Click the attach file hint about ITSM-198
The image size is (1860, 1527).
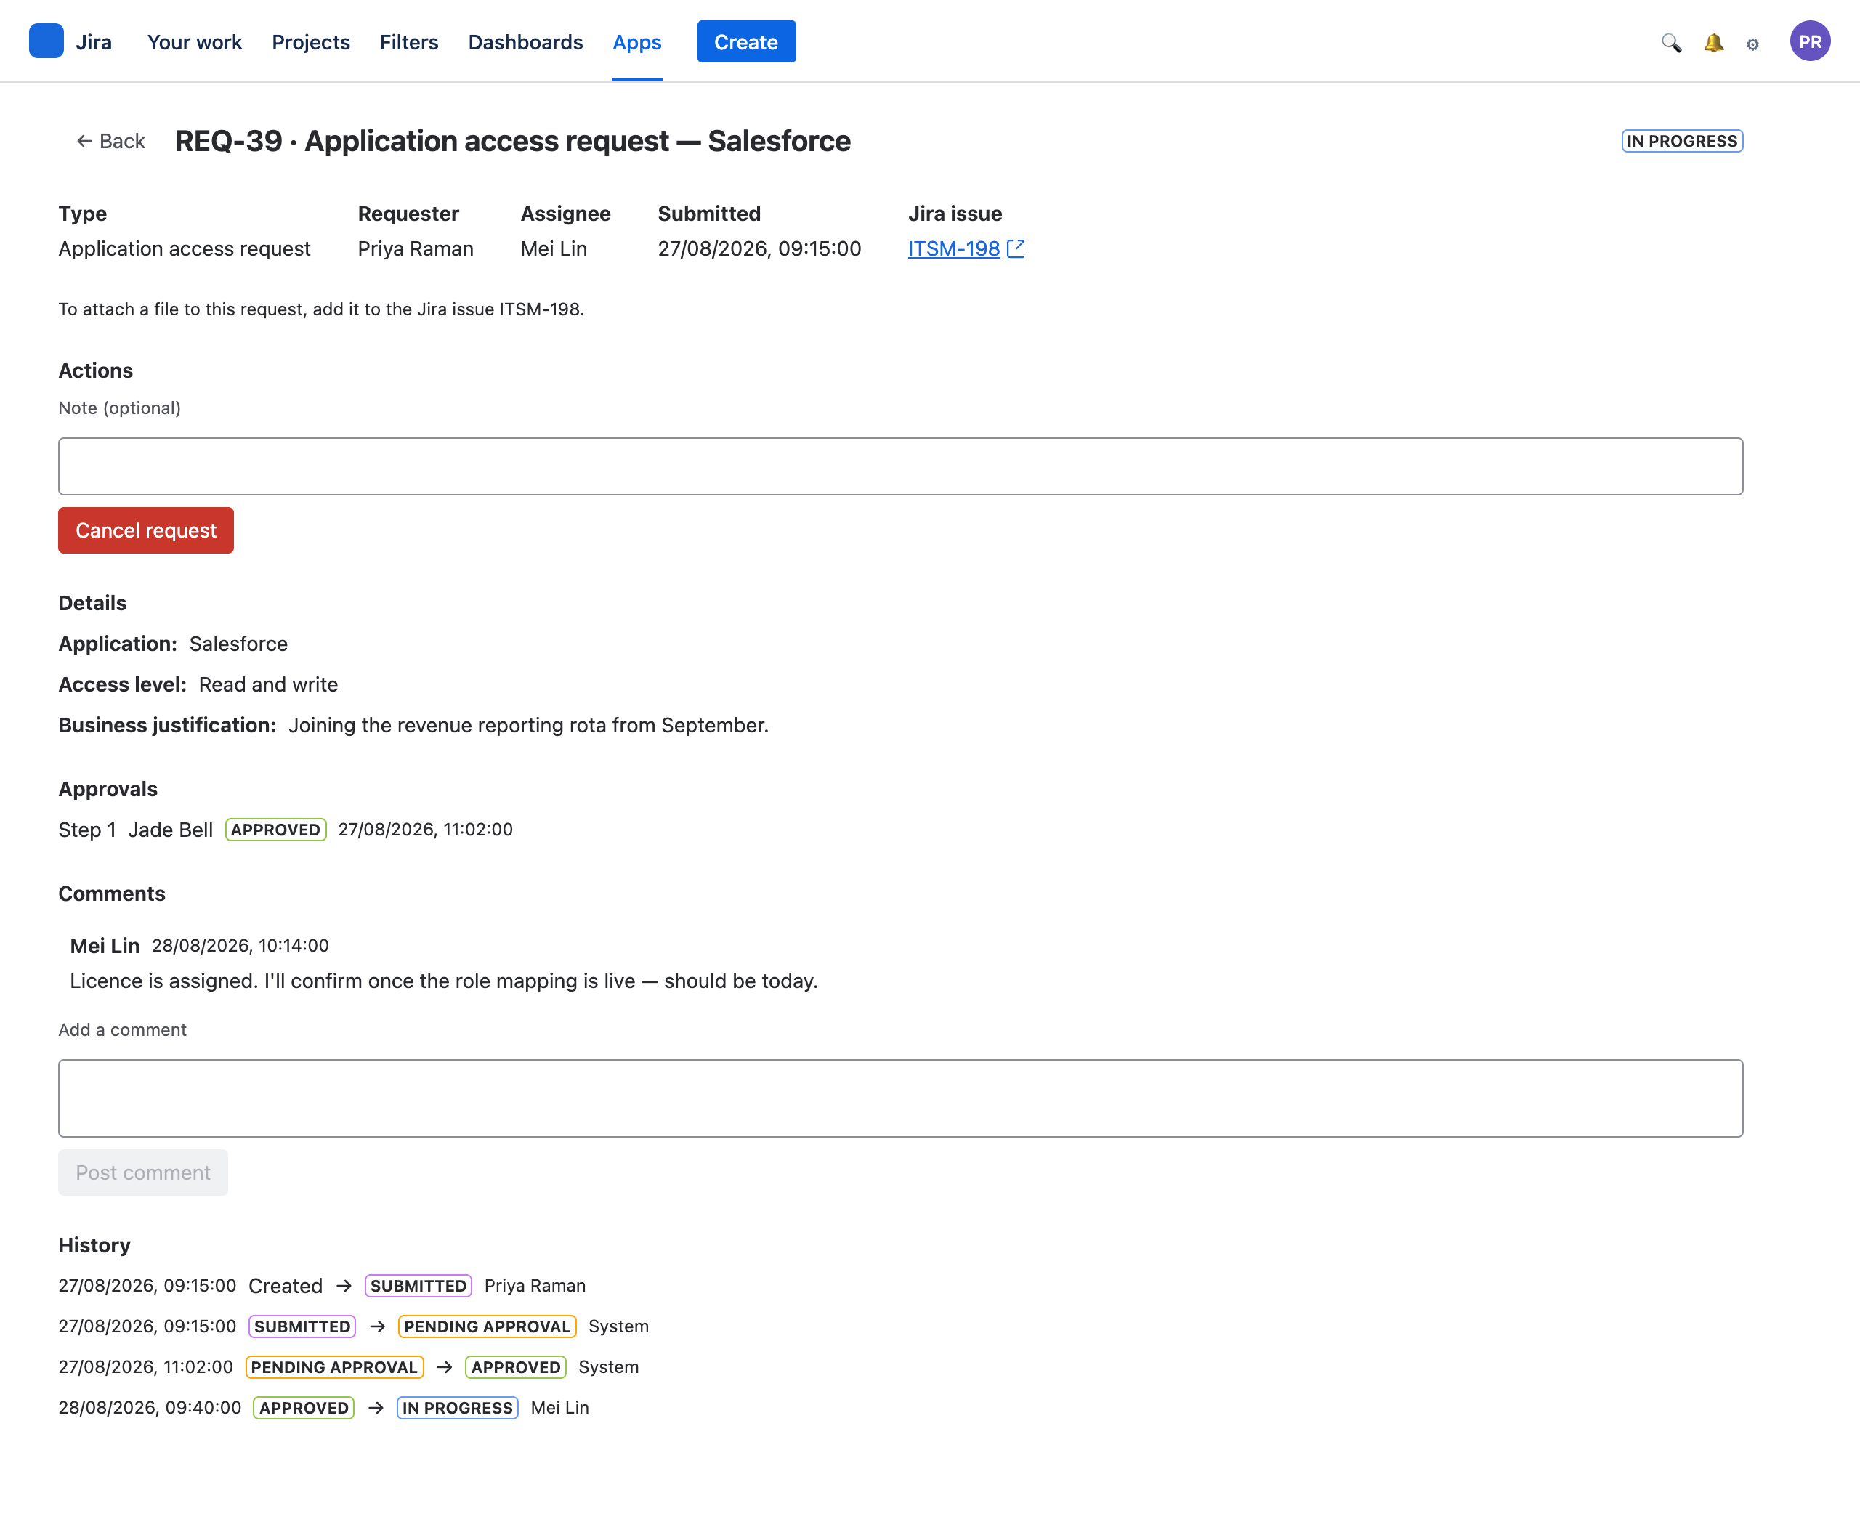pos(321,309)
